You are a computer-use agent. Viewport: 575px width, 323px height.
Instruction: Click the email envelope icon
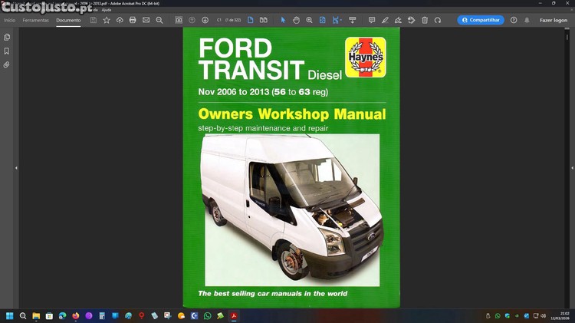click(146, 20)
